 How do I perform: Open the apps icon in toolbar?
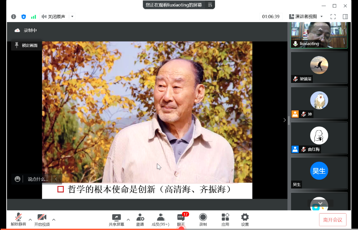(x=225, y=220)
